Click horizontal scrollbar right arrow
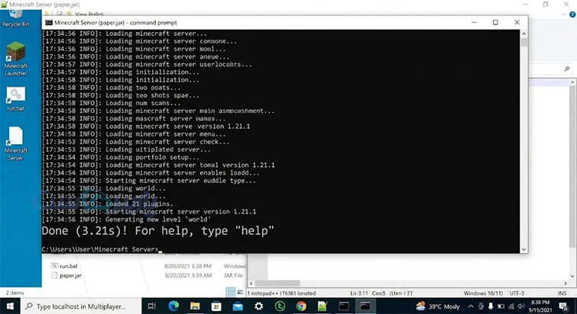 pyautogui.click(x=566, y=284)
